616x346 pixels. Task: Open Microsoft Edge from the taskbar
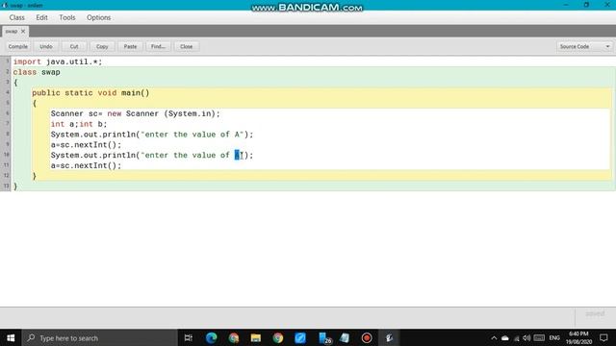pos(212,337)
